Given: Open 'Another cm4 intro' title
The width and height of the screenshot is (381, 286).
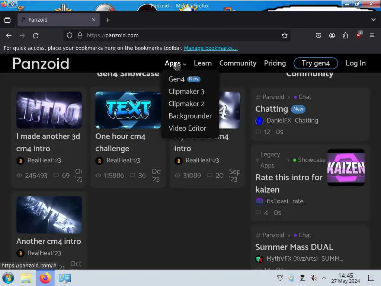Looking at the screenshot, I should click(x=49, y=241).
